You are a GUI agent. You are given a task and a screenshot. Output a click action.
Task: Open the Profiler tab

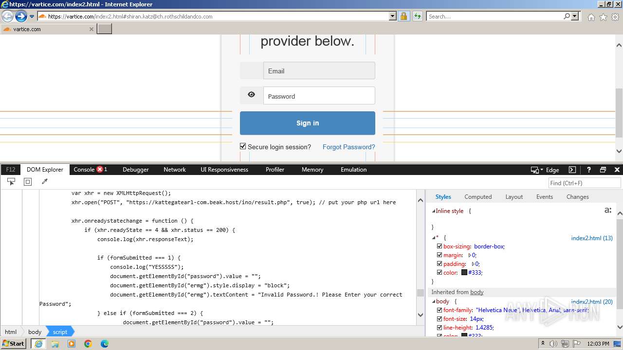point(275,170)
